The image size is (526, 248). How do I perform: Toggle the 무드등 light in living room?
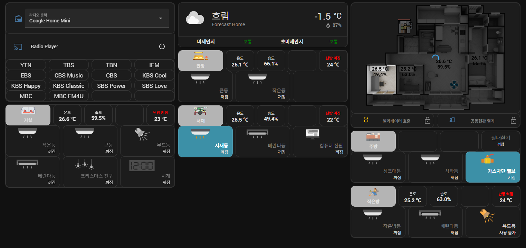pyautogui.click(x=147, y=141)
